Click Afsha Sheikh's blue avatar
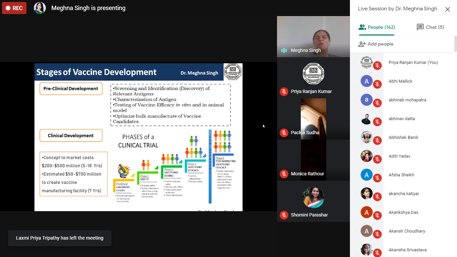The height and width of the screenshot is (257, 457). click(x=367, y=175)
